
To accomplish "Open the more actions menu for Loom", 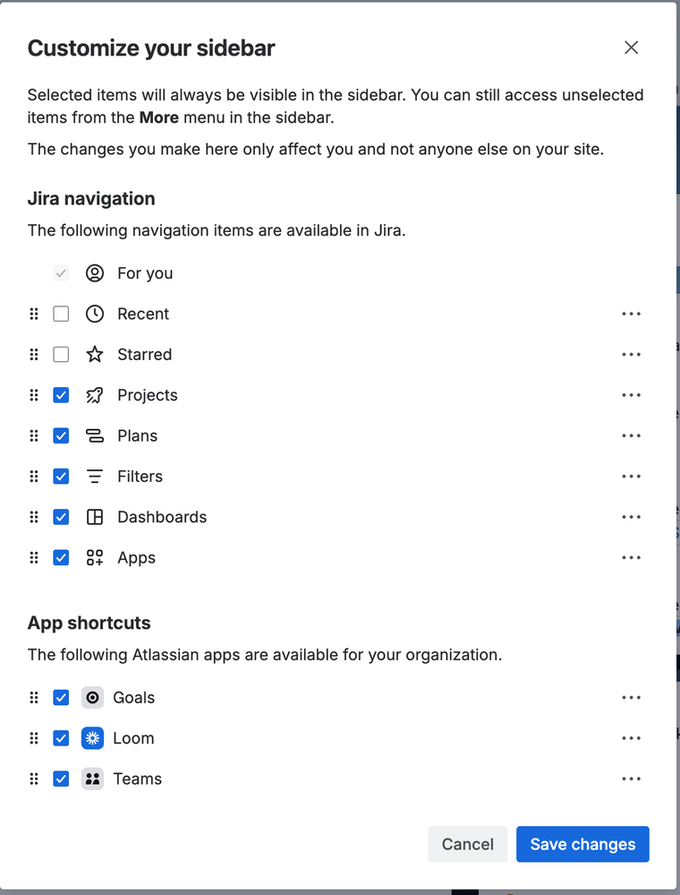I will coord(632,738).
